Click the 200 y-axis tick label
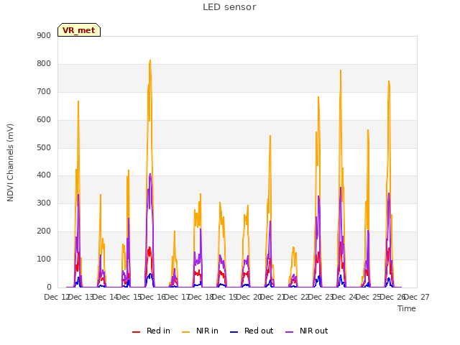This screenshot has width=460, height=345. (44, 231)
